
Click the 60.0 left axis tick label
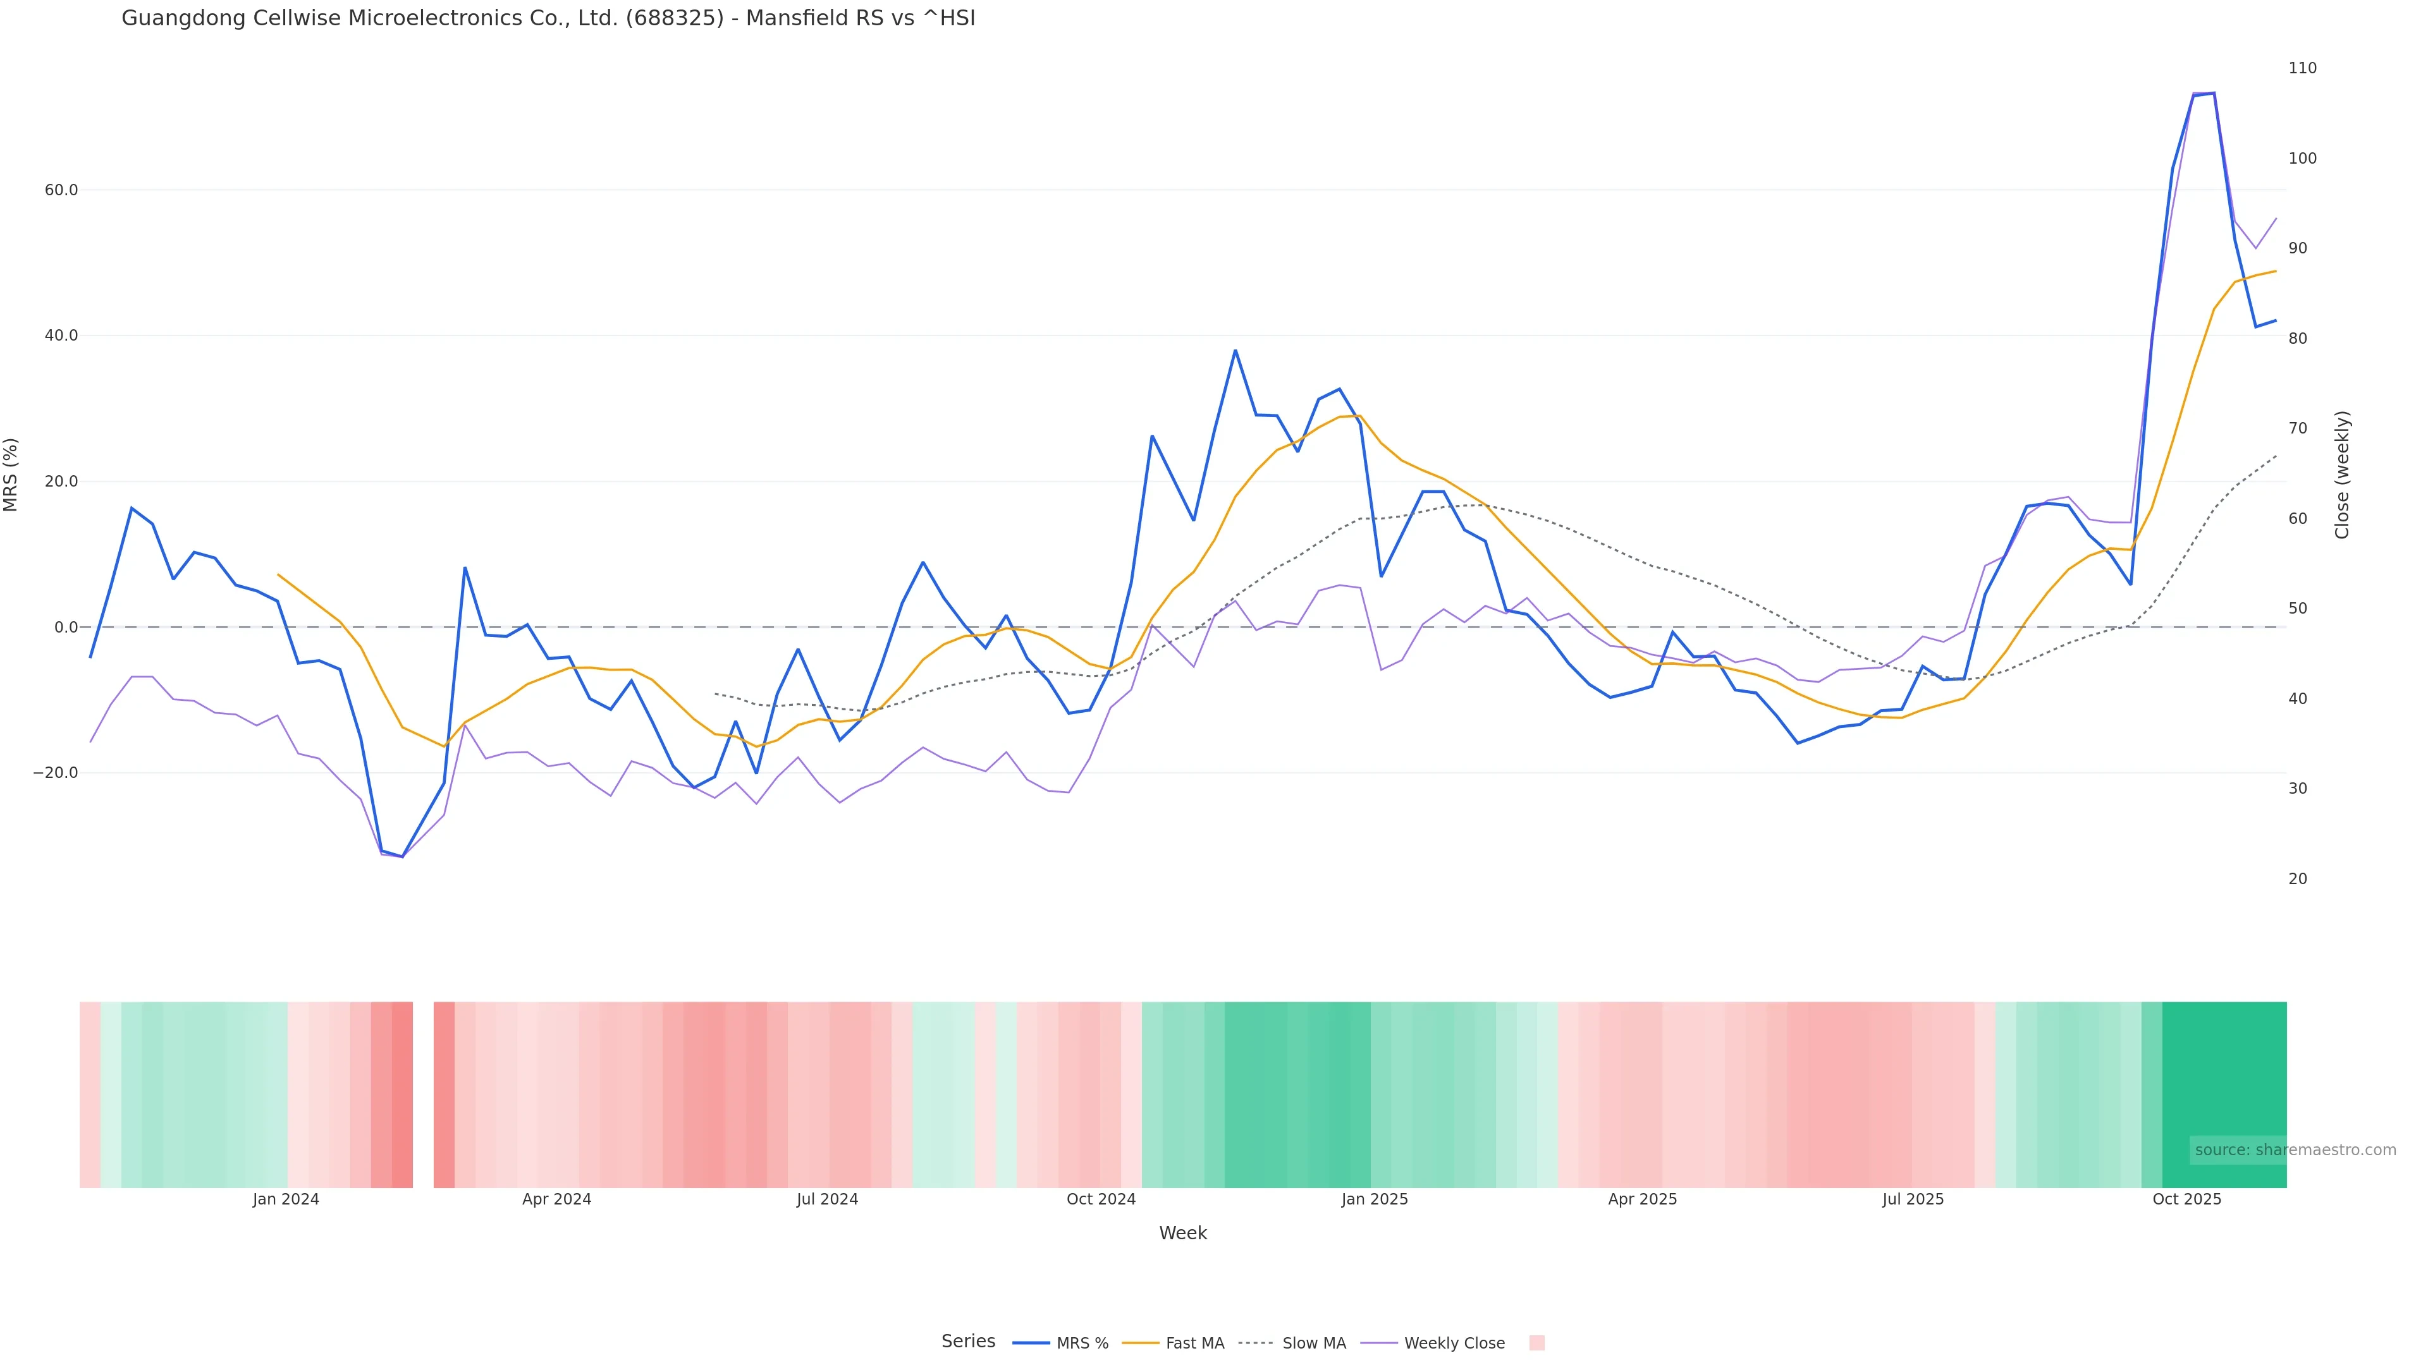pyautogui.click(x=61, y=190)
